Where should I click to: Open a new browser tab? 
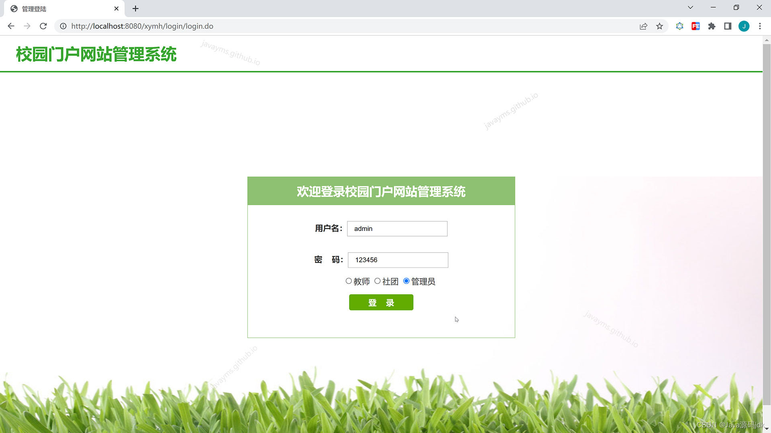pyautogui.click(x=135, y=8)
